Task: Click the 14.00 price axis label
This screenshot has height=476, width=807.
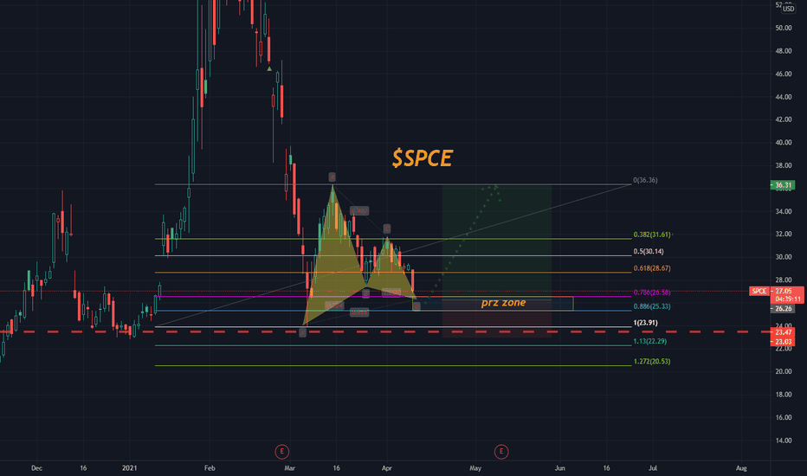Action: point(784,441)
